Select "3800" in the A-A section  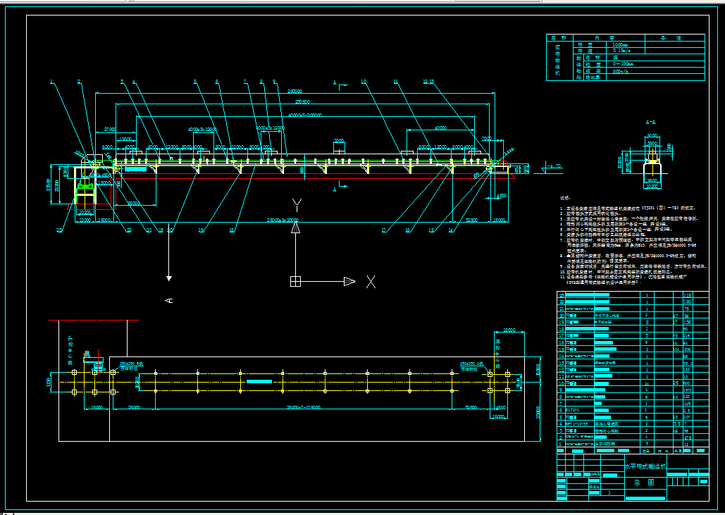pos(652,144)
